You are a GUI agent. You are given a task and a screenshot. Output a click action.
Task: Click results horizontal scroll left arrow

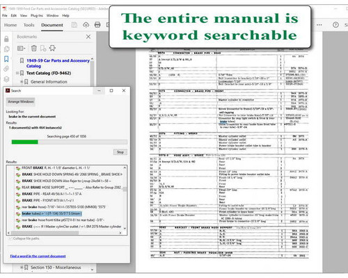[x=8, y=233]
